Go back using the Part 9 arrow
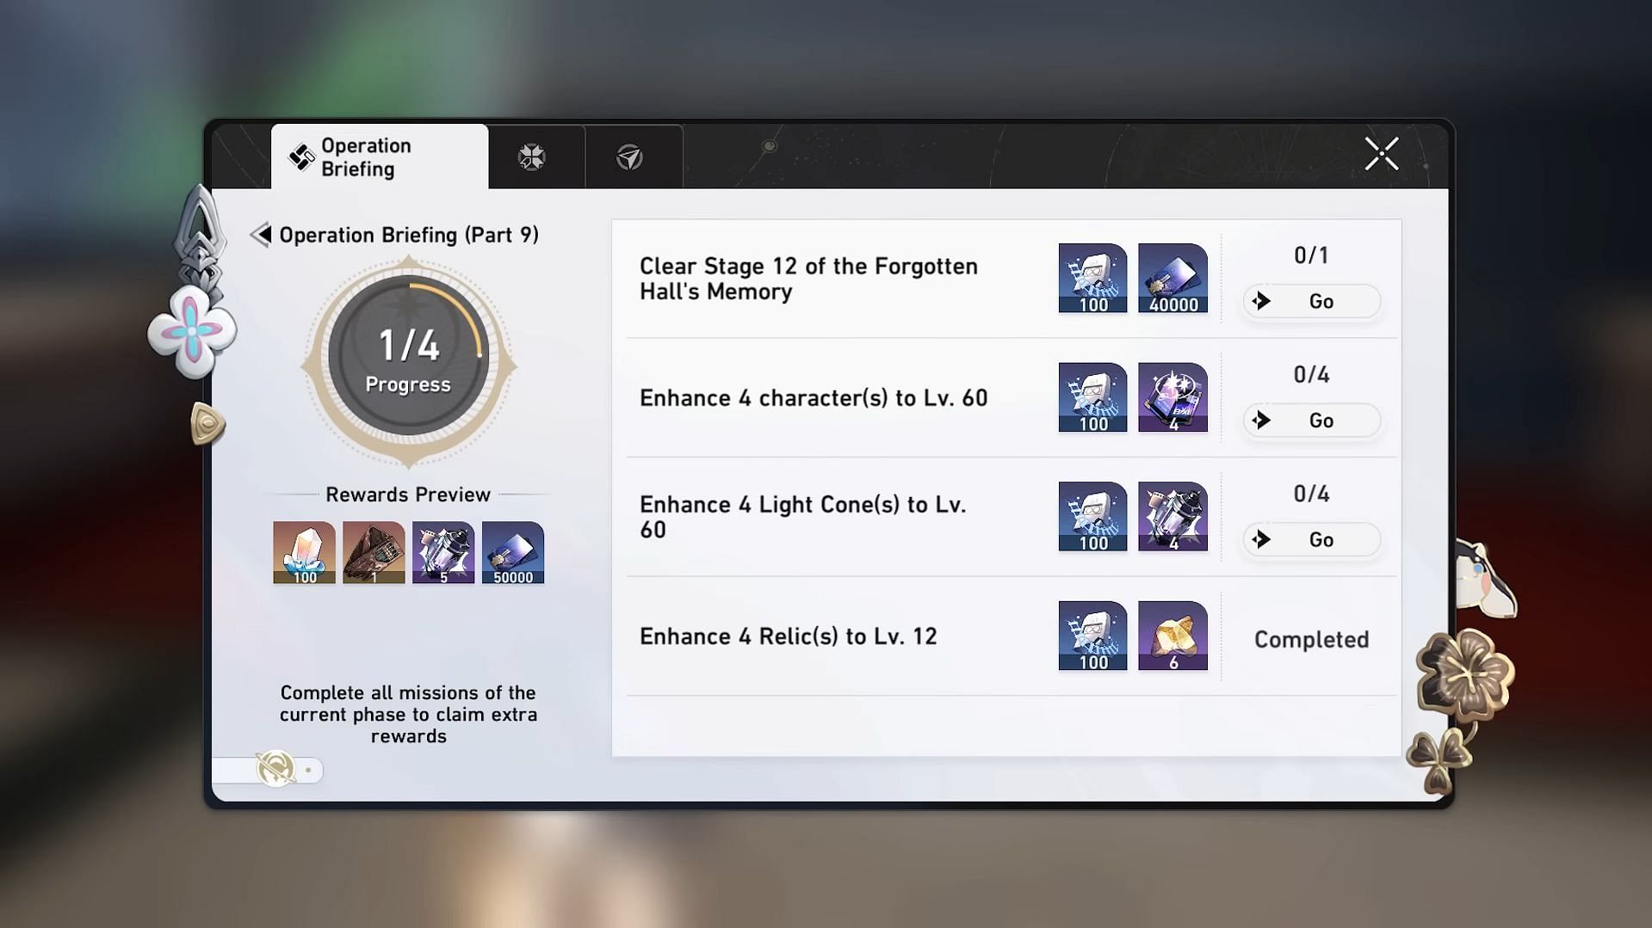The image size is (1652, 928). (261, 235)
